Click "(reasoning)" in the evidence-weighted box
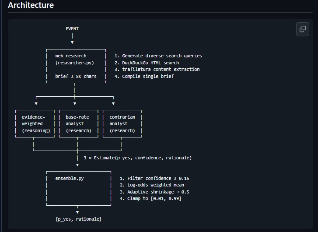Viewport: 318px width, 232px height. point(36,130)
